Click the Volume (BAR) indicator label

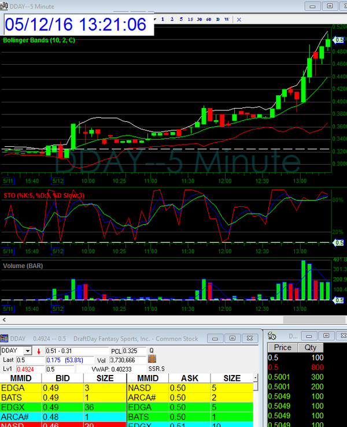click(24, 266)
